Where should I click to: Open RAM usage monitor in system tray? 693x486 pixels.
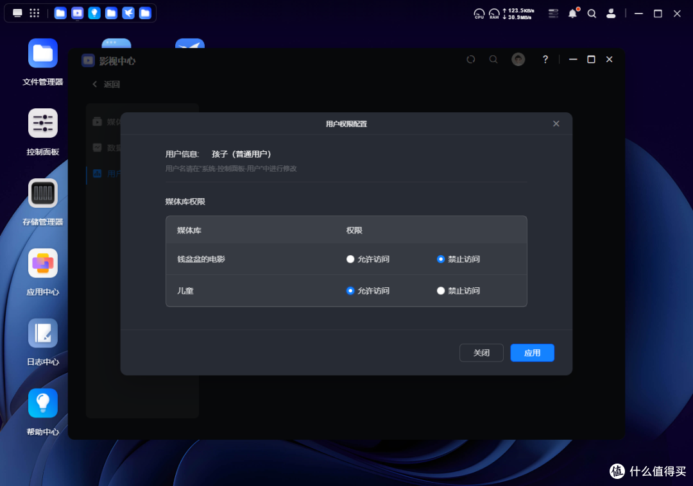494,13
